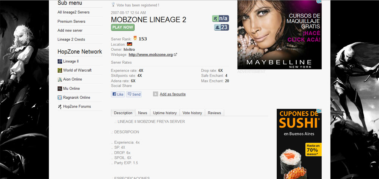379x179 pixels.
Task: Click the Facebook Like button
Action: [118, 94]
